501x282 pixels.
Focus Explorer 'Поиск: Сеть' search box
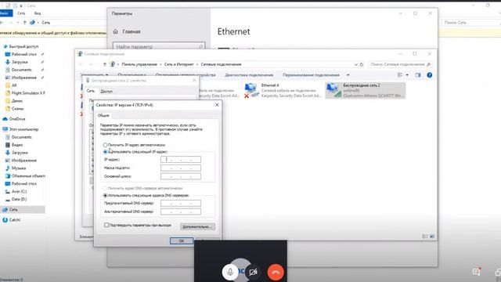tap(471, 23)
